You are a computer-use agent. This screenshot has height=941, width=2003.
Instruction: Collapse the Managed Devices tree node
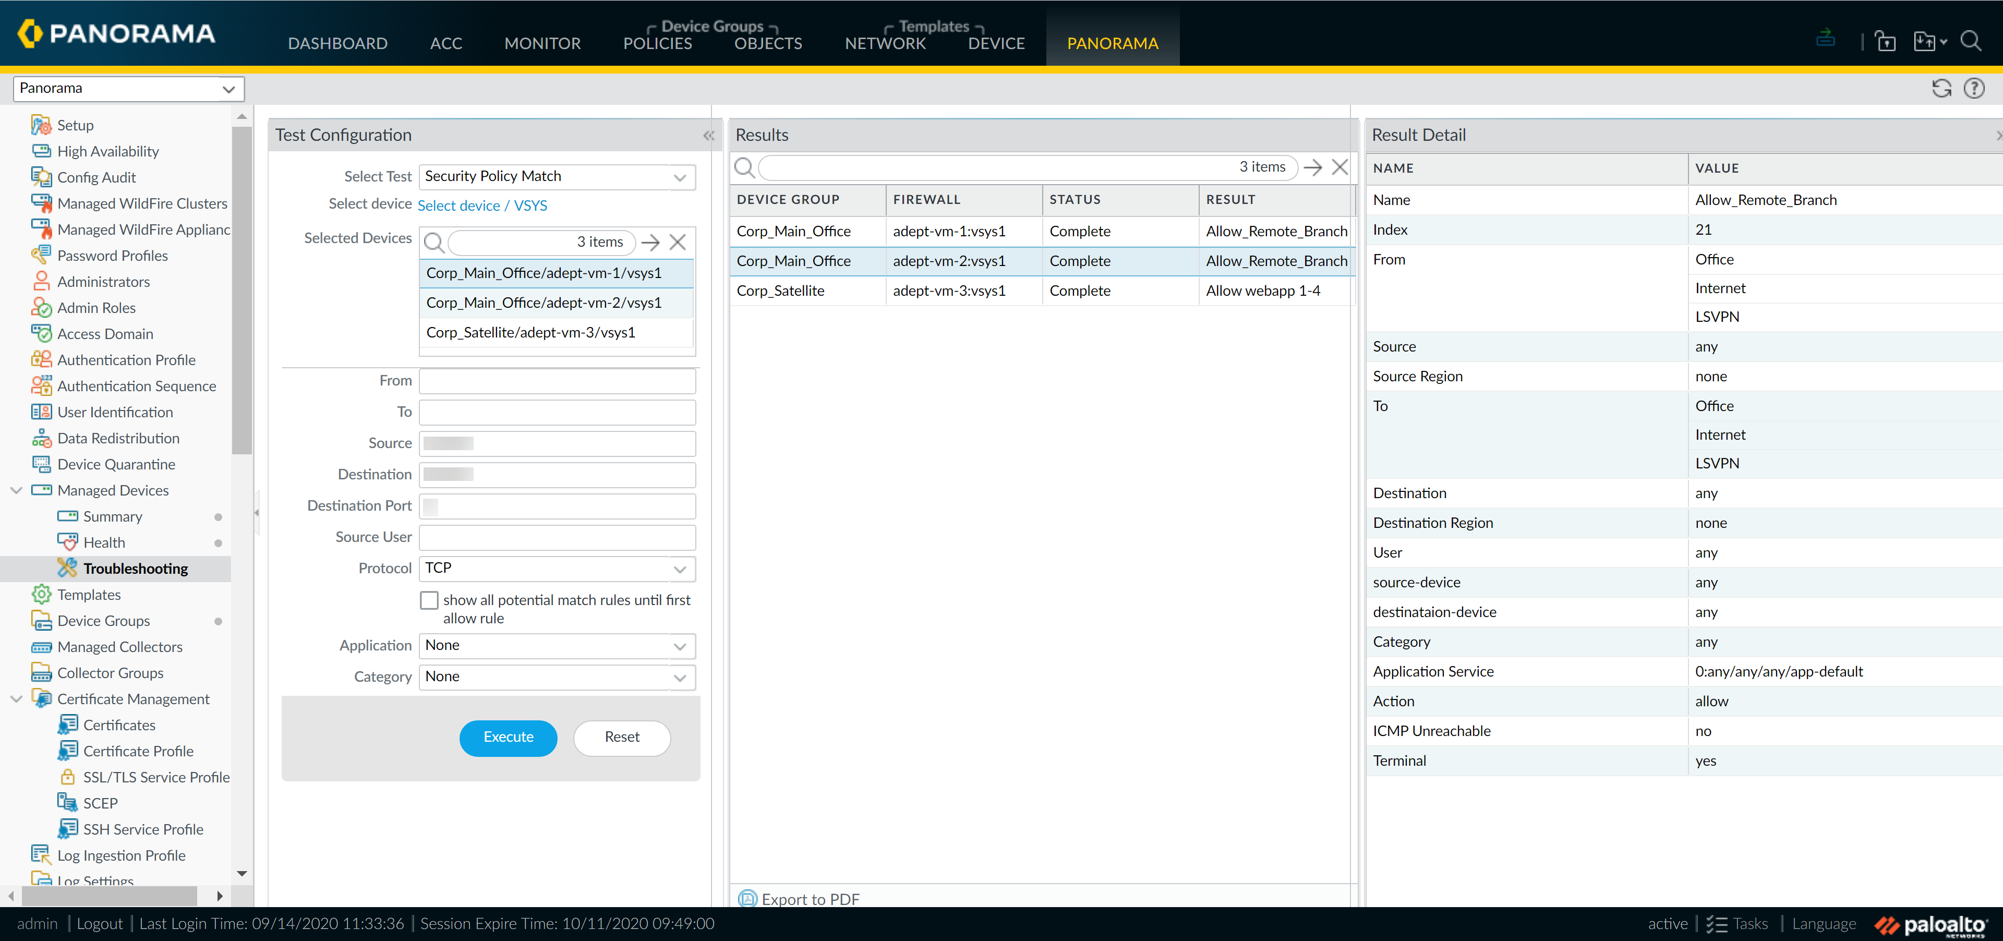tap(16, 491)
